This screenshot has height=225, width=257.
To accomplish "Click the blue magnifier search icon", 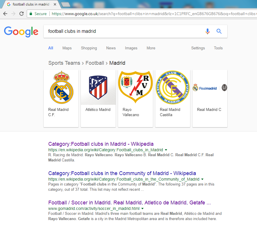I will [219, 31].
